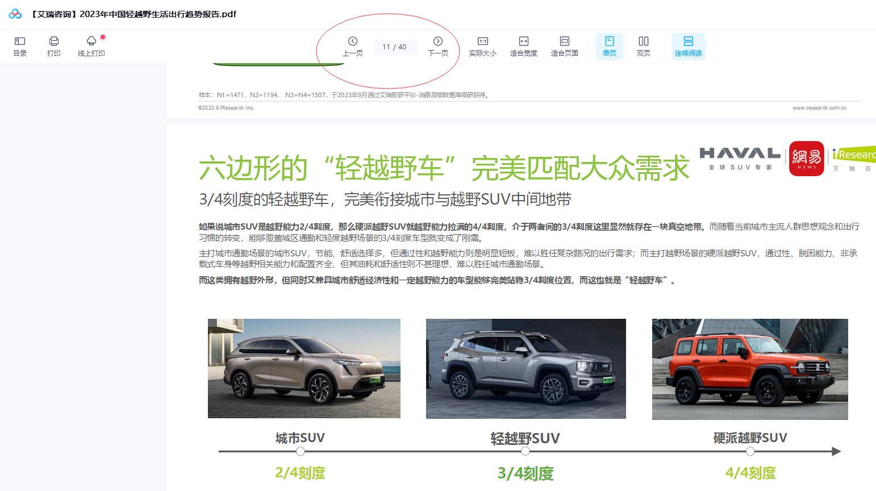Set zoom to 实际大小 actual size
This screenshot has width=876, height=491.
click(x=482, y=46)
